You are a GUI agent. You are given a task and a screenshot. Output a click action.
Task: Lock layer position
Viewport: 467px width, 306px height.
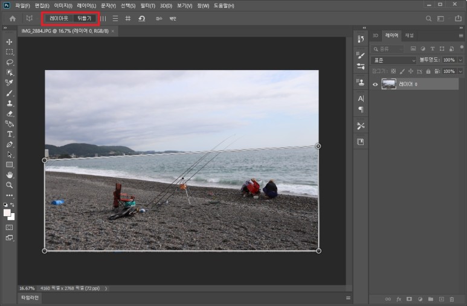[411, 71]
